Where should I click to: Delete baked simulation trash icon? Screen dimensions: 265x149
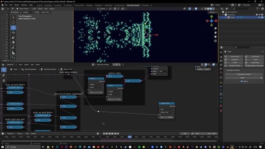(x=261, y=78)
